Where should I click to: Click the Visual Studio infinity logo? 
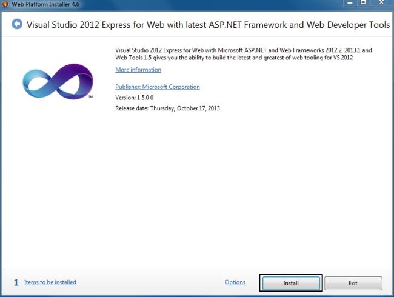click(58, 81)
